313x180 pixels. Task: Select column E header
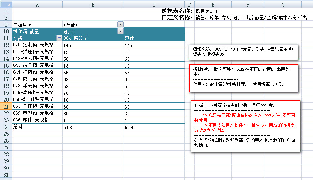pyautogui.click(x=213, y=5)
